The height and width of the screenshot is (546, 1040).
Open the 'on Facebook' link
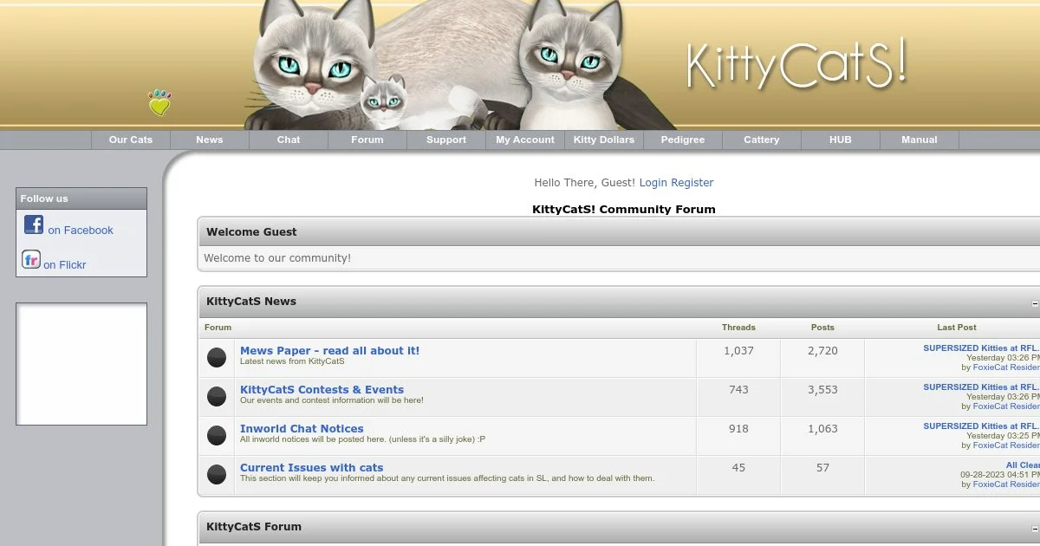coord(81,231)
